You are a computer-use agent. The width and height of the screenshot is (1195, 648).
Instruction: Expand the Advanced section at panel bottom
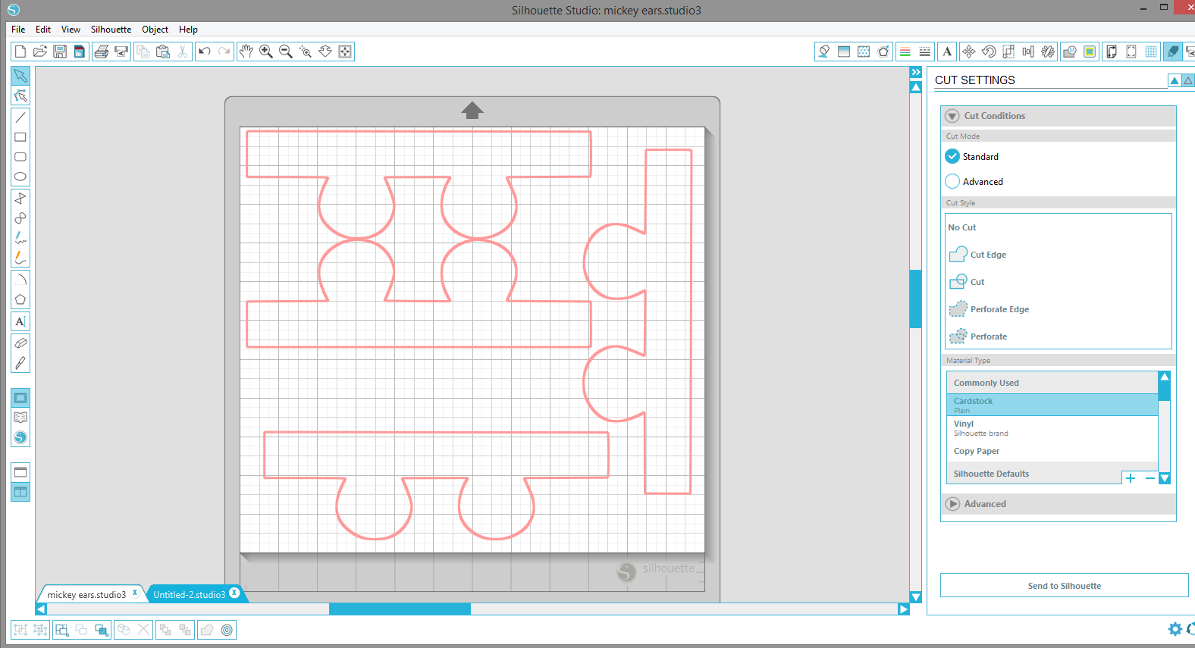pyautogui.click(x=952, y=504)
